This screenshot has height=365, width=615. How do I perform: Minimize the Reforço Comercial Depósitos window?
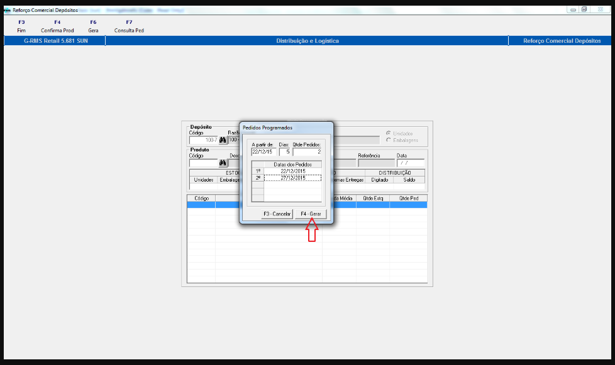573,9
